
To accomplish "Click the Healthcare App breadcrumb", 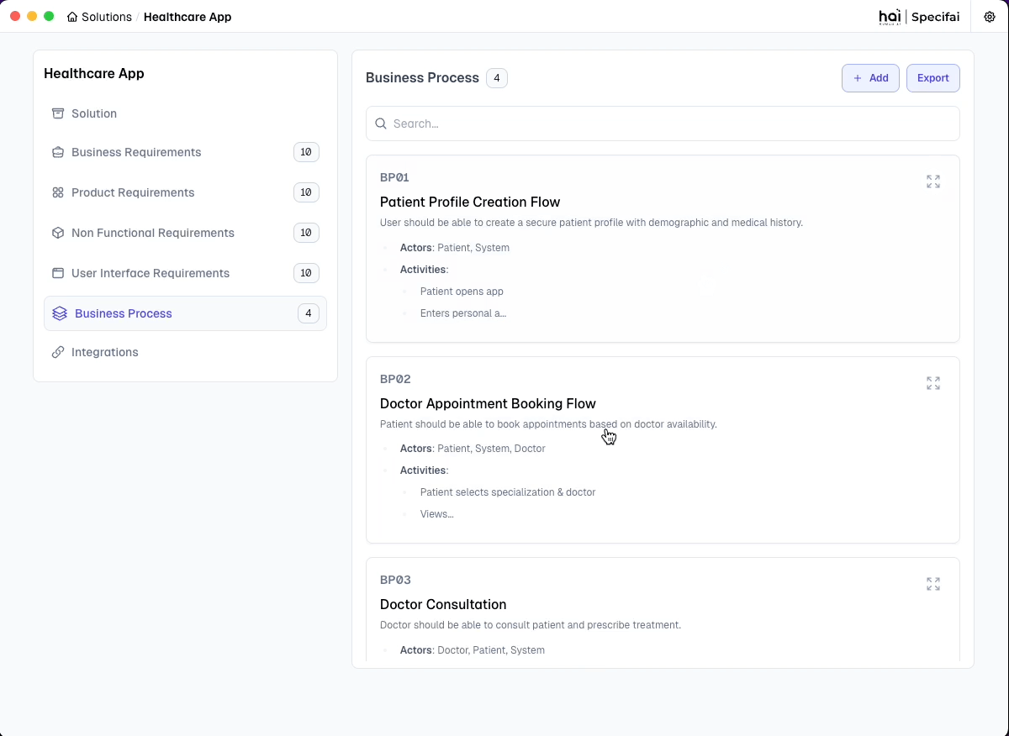I will coord(188,17).
